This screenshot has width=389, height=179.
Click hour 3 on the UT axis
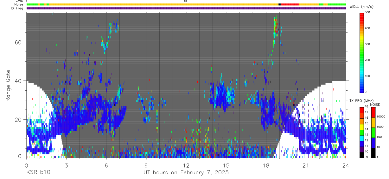pos(66,165)
